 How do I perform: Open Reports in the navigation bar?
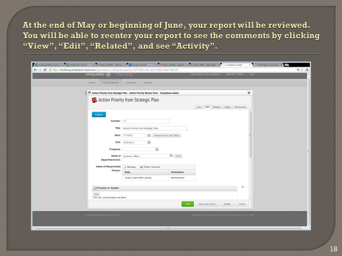[x=148, y=83]
